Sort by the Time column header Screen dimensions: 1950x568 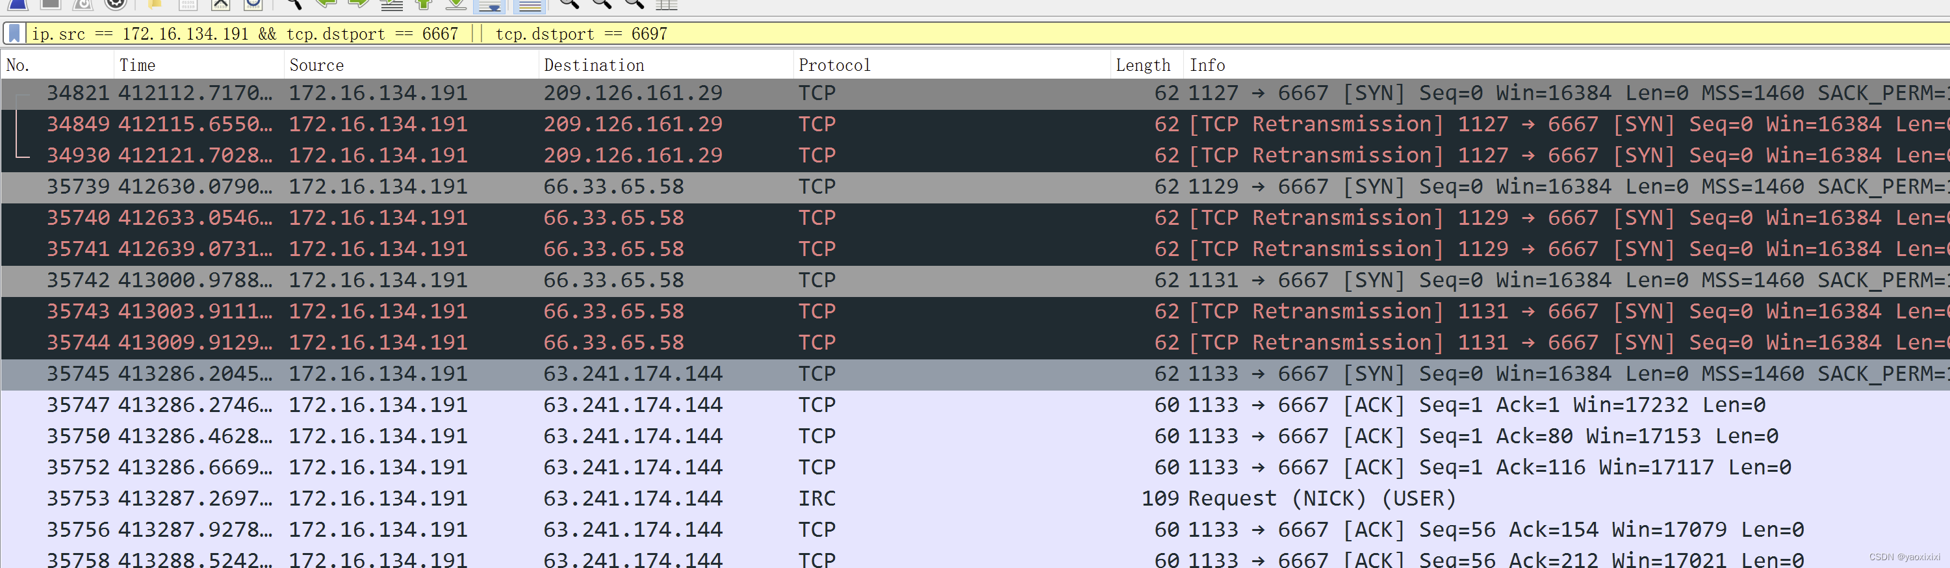[x=199, y=65]
